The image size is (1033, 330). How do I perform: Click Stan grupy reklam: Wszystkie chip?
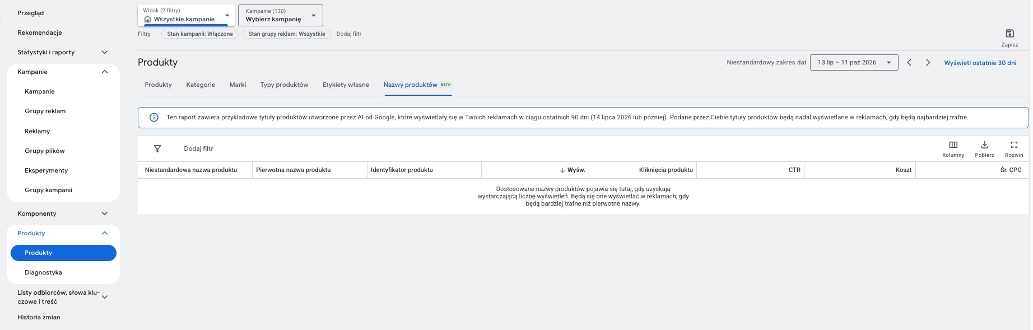(287, 34)
